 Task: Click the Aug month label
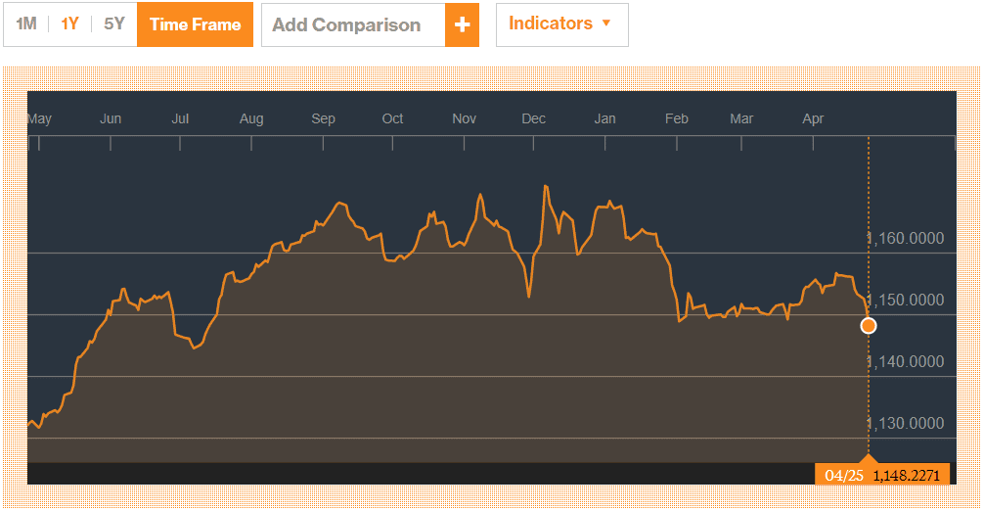tap(251, 118)
